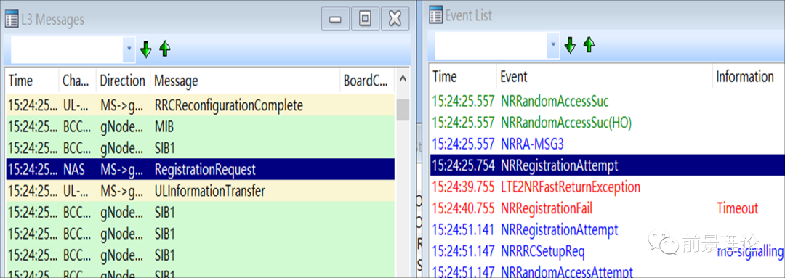Select the NRRA-MSG3 event
Viewport: 785px width, 278px height.
coord(607,144)
